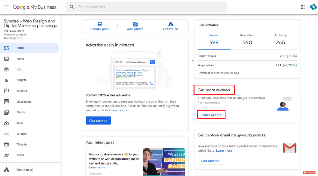Click the business name heading
Screen dimensions: 318x176
click(31, 23)
